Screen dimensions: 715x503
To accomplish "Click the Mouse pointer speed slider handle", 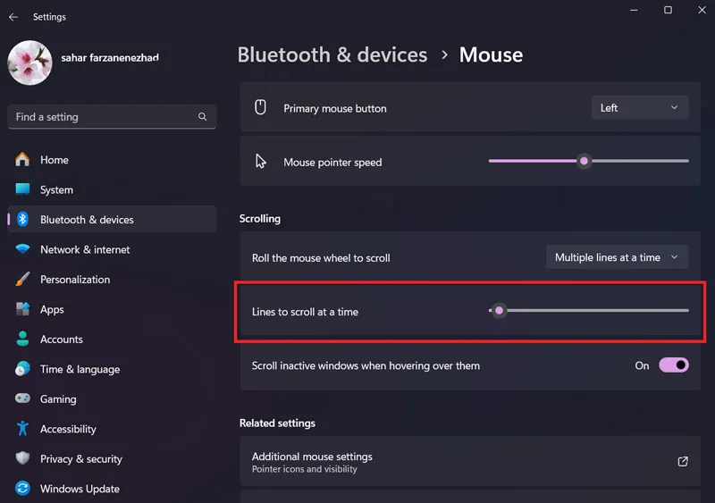I will (x=584, y=161).
